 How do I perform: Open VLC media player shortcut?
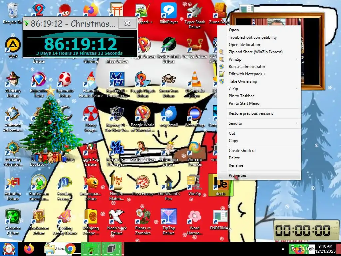(194, 84)
